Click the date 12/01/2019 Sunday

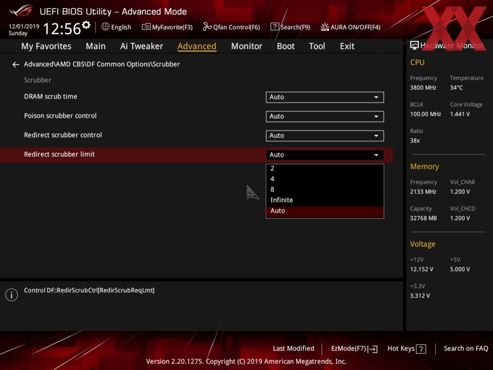(24, 30)
